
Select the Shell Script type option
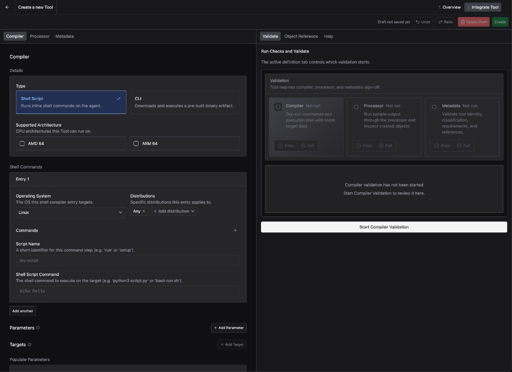(71, 102)
